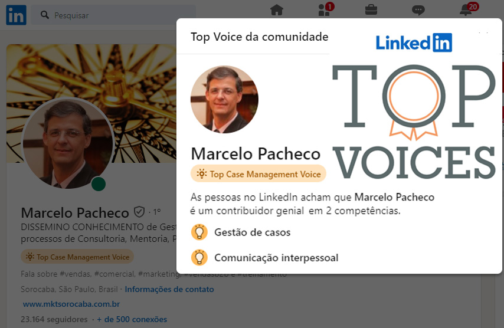Open the Jobs briefcase icon

click(371, 9)
